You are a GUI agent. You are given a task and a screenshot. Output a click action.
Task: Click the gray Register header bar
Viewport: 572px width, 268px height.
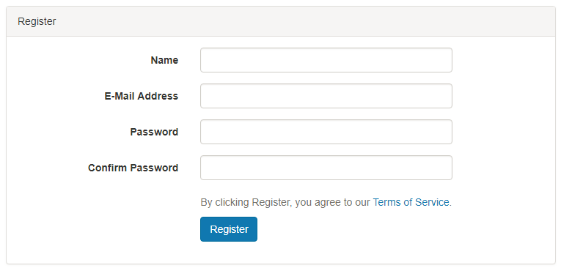281,21
